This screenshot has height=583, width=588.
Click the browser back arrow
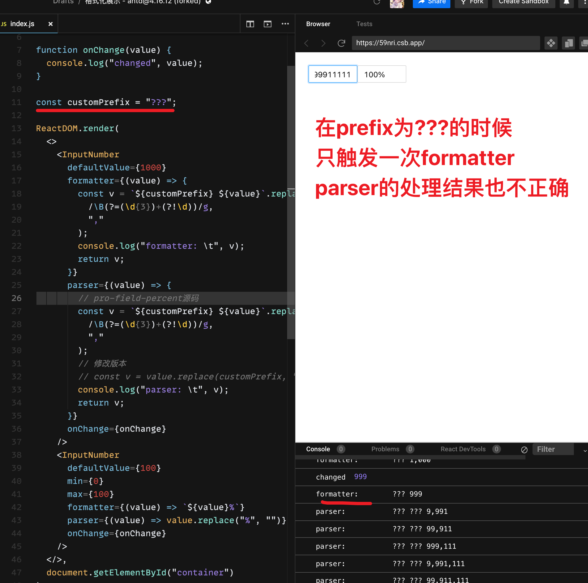(306, 43)
